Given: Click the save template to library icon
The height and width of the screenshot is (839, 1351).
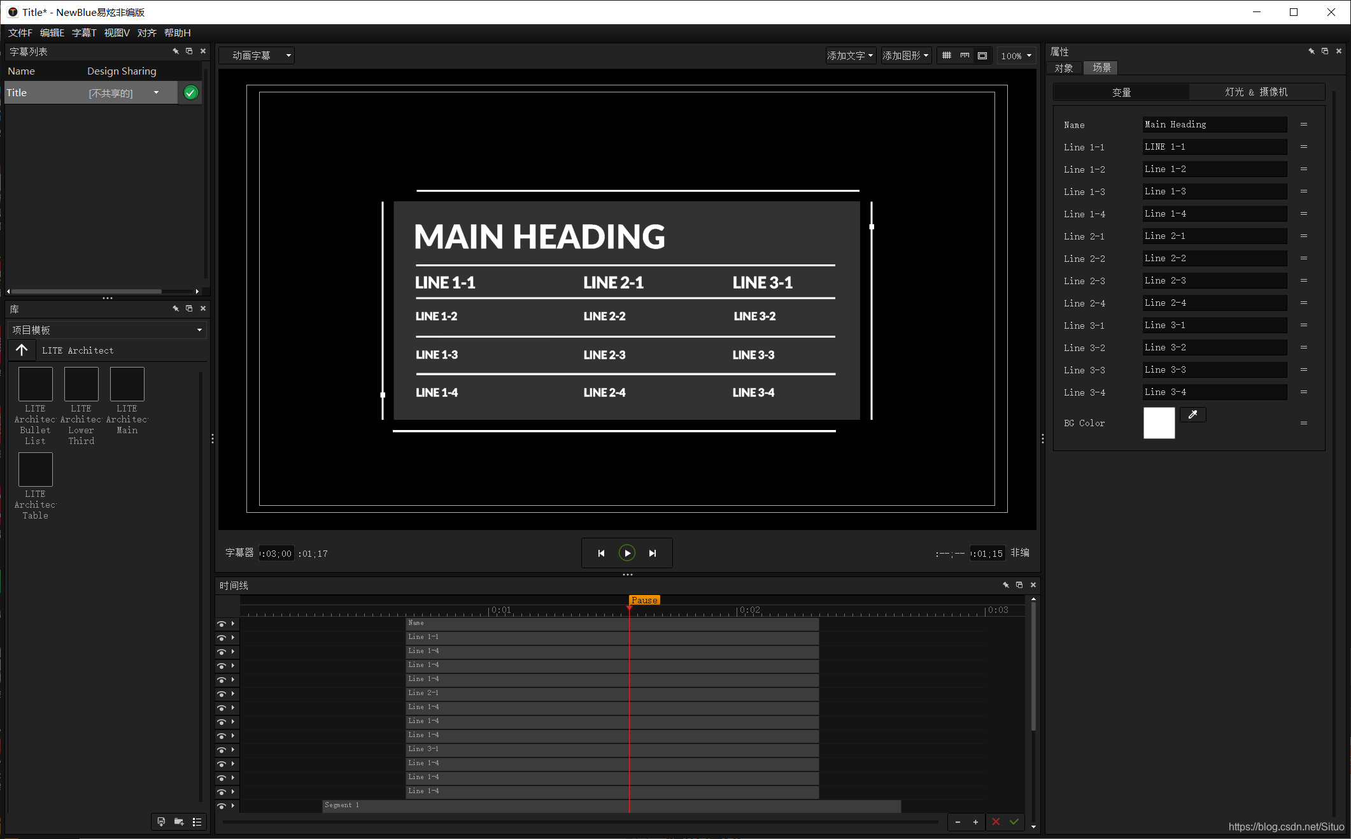Looking at the screenshot, I should click(161, 822).
